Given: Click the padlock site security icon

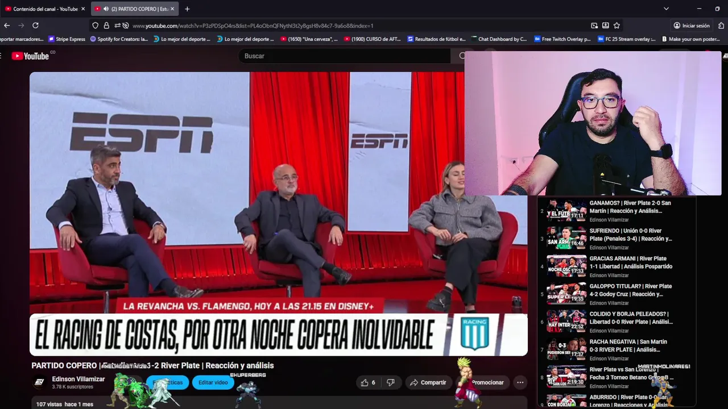Looking at the screenshot, I should click(x=106, y=26).
